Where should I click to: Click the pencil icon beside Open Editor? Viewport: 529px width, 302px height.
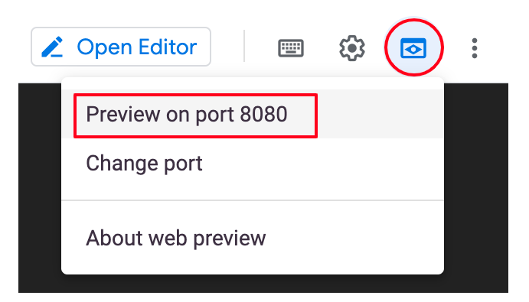click(x=52, y=47)
